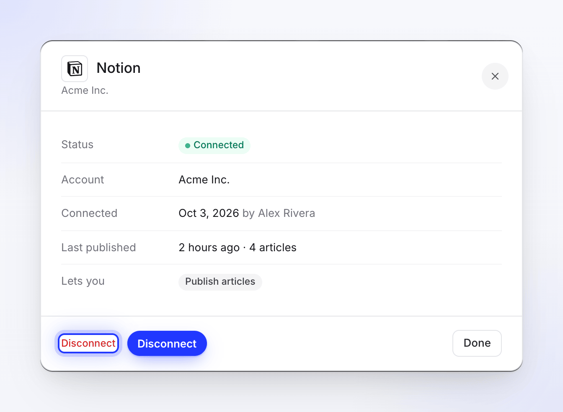Screen dimensions: 563x412
Task: Click the green Connected status badge
Action: (214, 145)
